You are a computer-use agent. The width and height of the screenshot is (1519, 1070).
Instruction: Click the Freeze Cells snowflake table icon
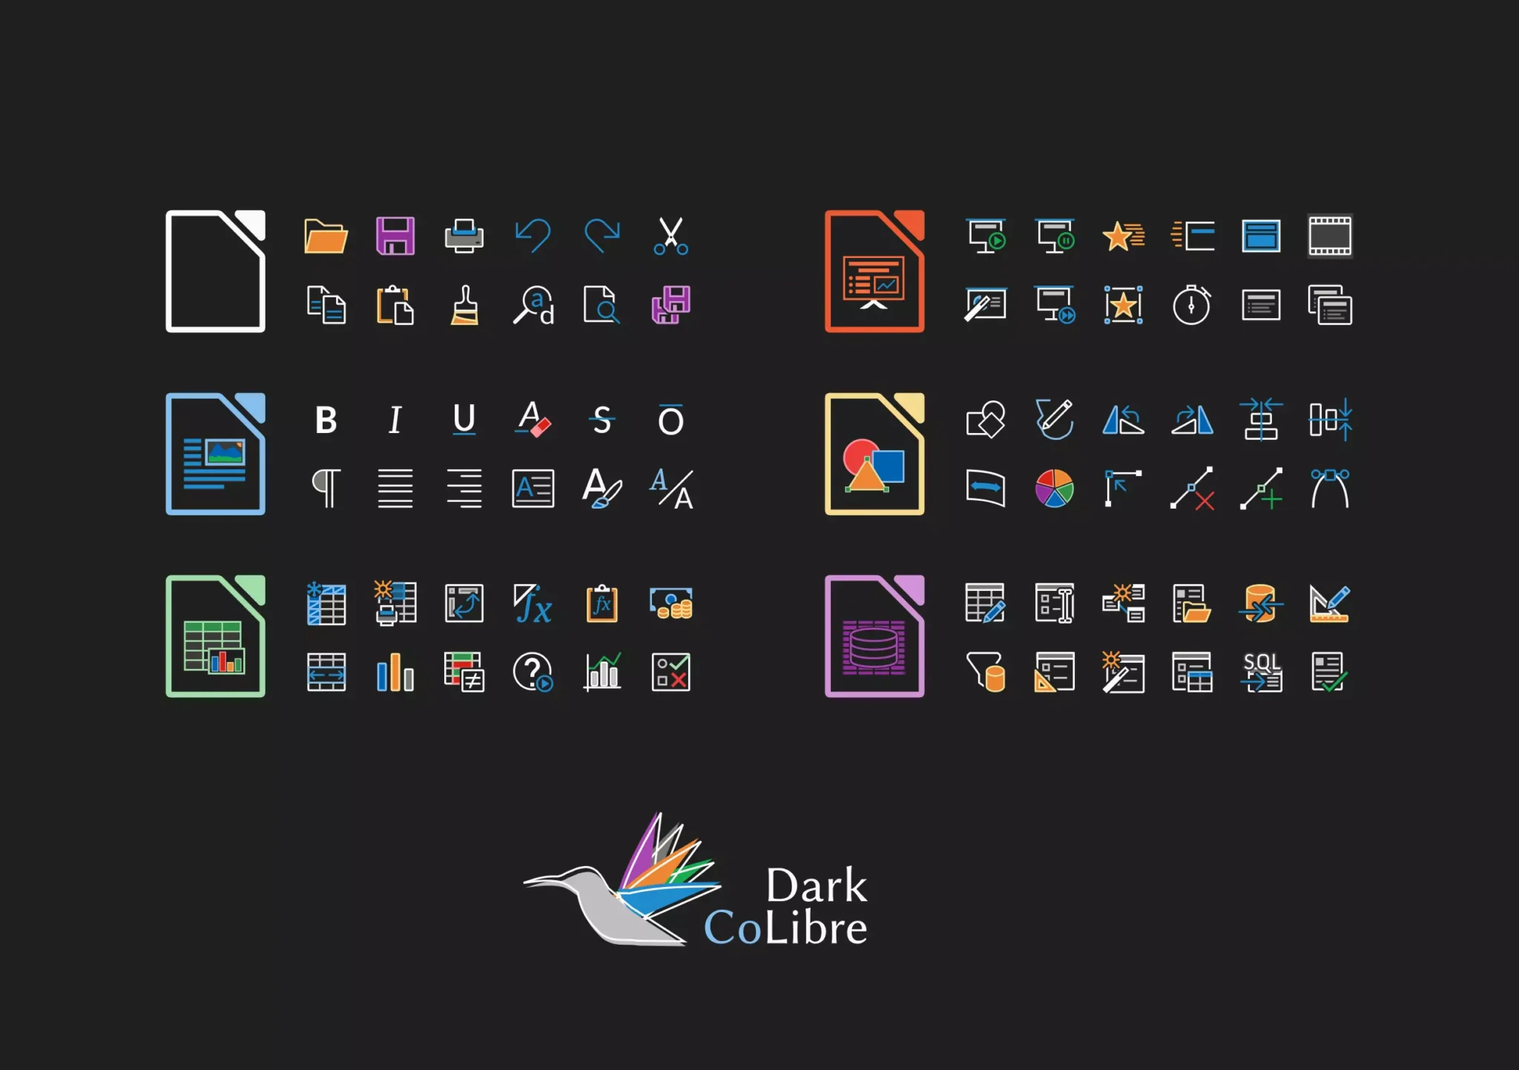326,604
